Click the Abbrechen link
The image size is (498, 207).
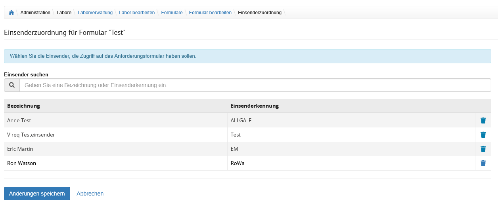pos(90,194)
